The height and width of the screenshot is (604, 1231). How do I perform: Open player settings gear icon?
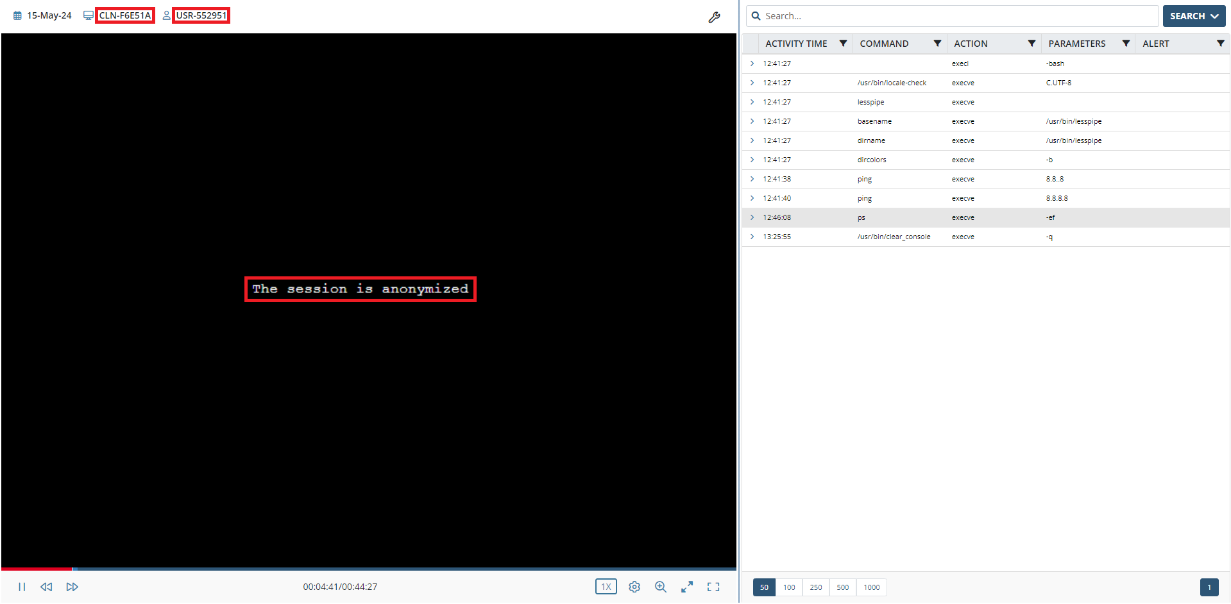pyautogui.click(x=634, y=587)
